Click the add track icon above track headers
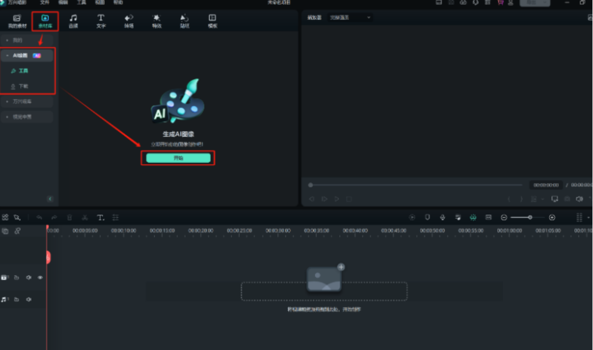This screenshot has height=350, width=593. pos(5,231)
